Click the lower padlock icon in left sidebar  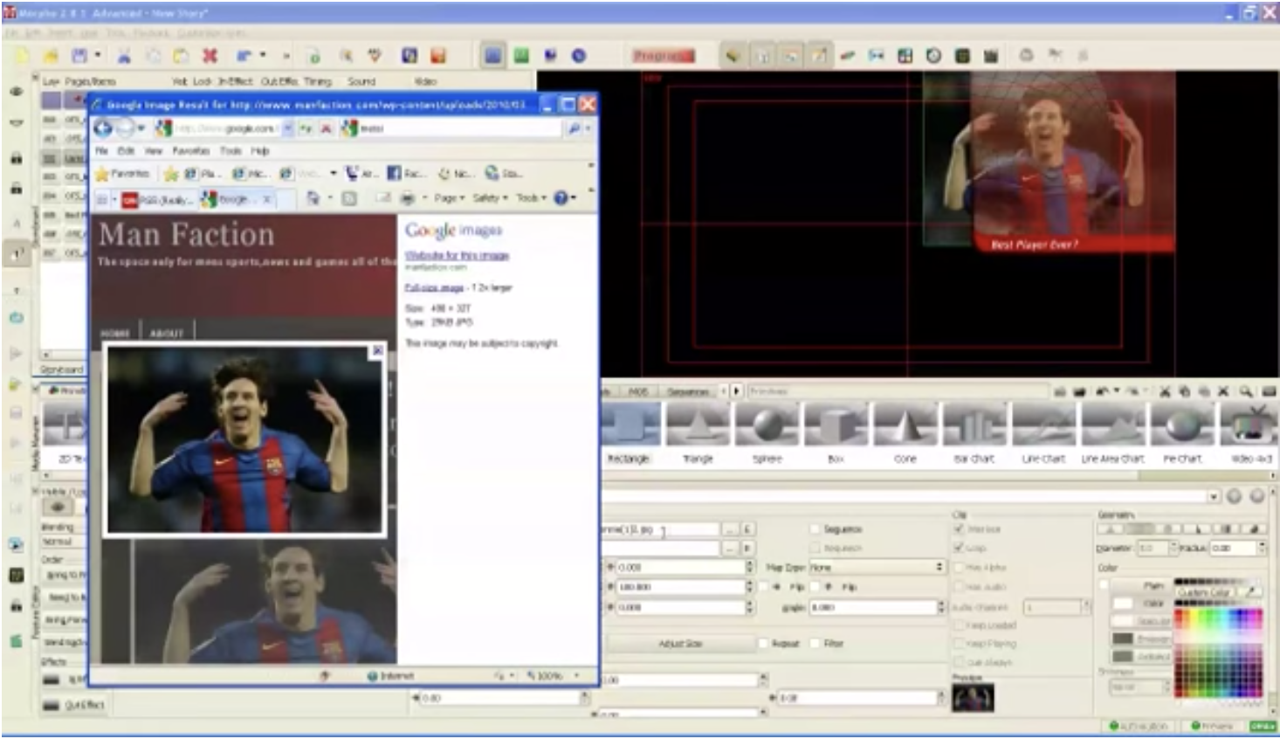tap(17, 188)
